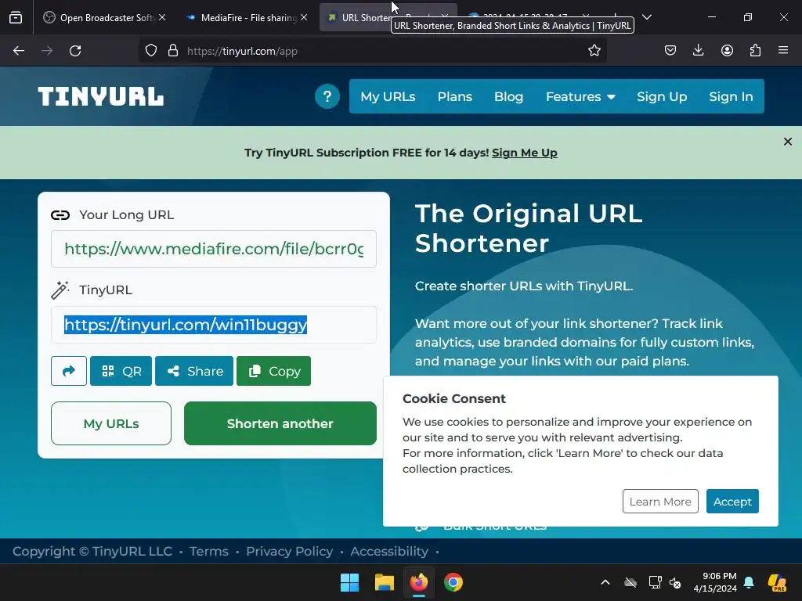This screenshot has width=802, height=601.
Task: Open My URLs in navigation bar
Action: 388,96
